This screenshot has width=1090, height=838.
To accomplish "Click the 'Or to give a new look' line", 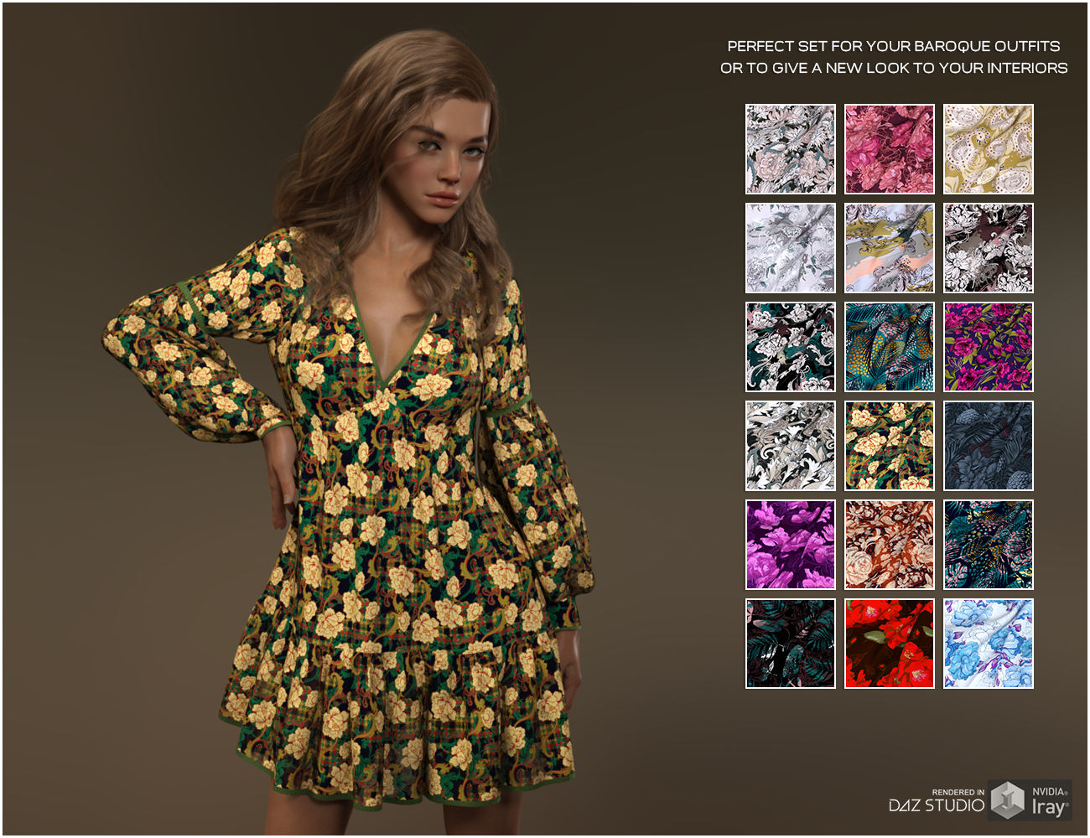I will (894, 68).
